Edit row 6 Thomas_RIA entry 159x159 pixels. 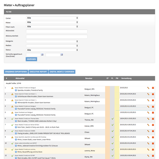click(148, 119)
